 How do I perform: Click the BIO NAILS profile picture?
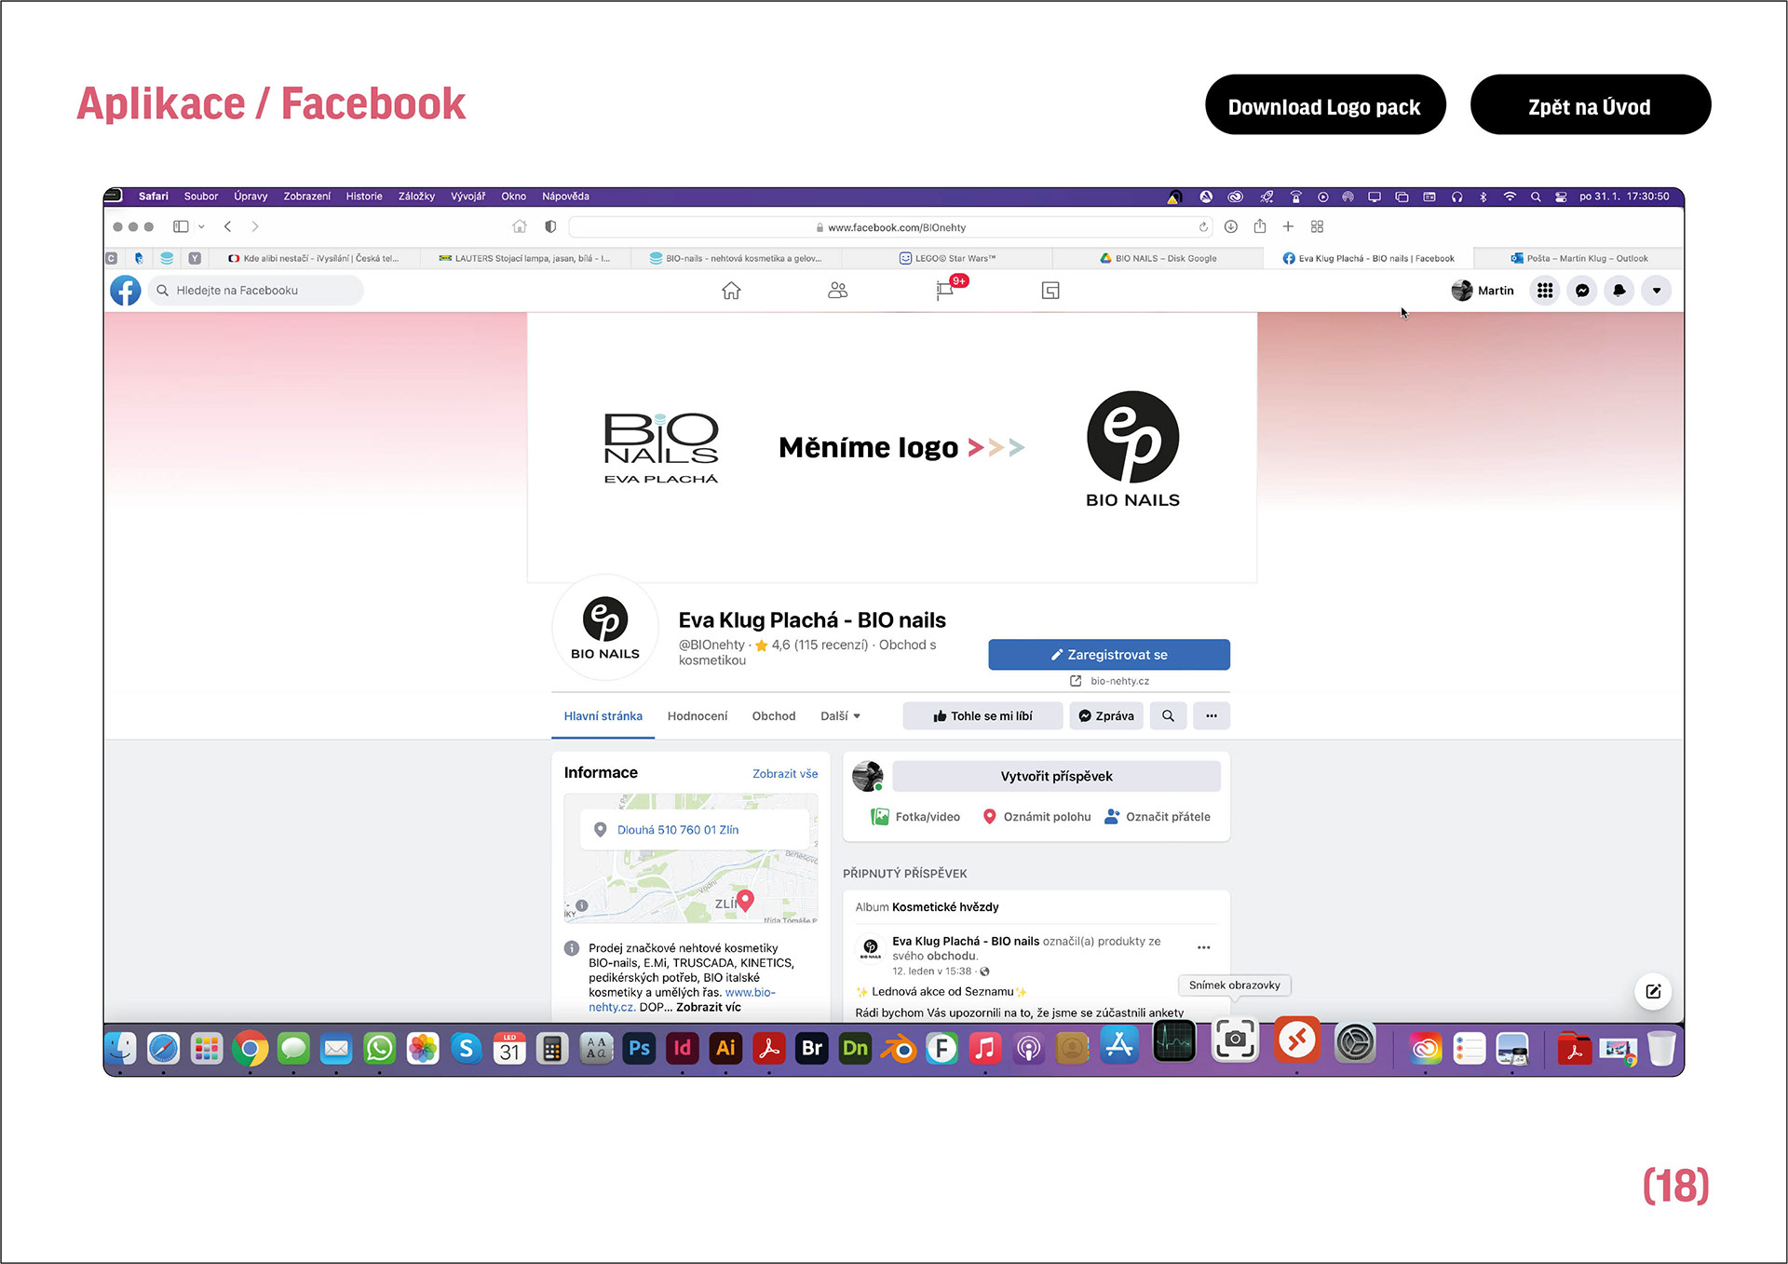[605, 628]
